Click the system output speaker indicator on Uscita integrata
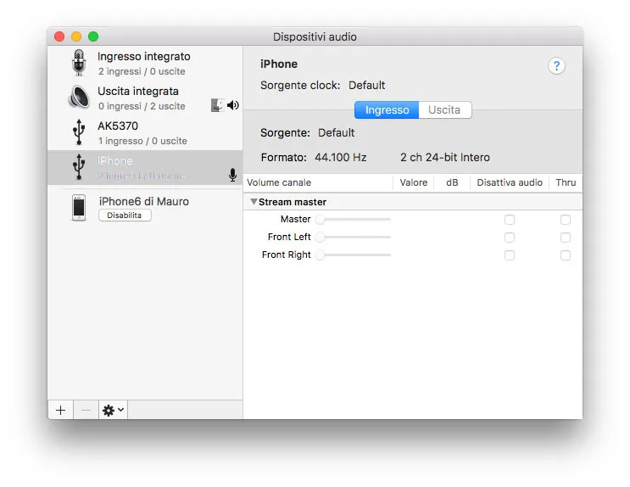Image resolution: width=630 pixels, height=487 pixels. [233, 105]
